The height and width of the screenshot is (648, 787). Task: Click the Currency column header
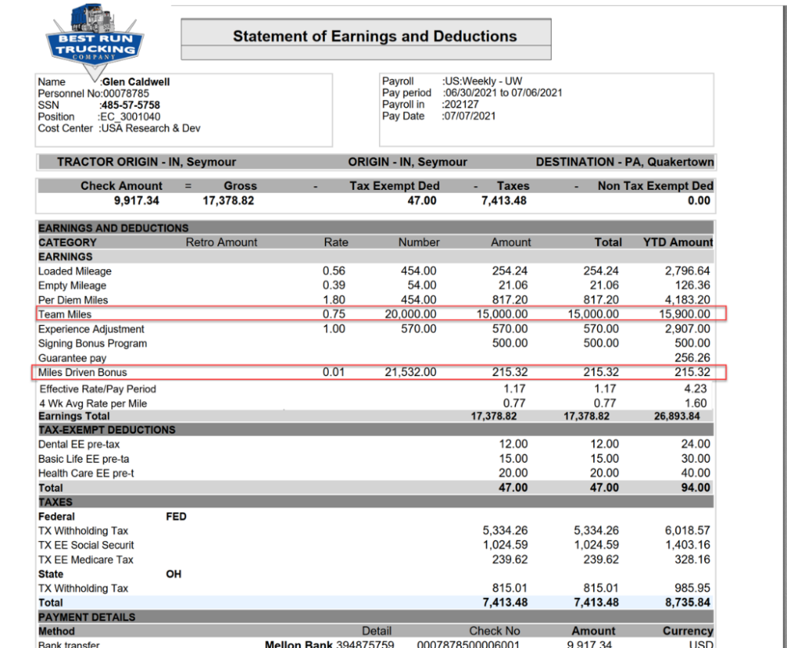(688, 631)
